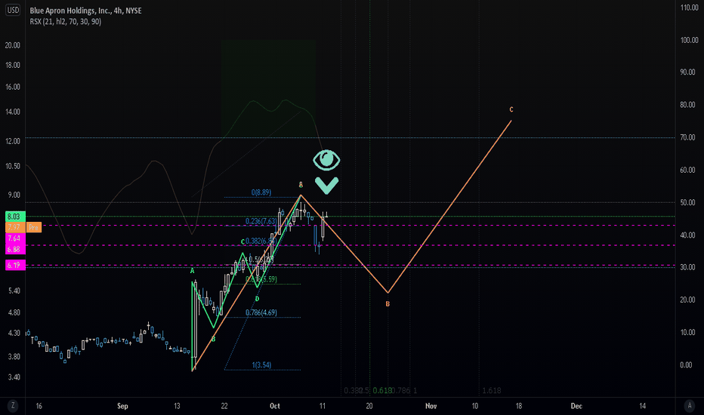Select the magenta 7.64 price level label
Image resolution: width=704 pixels, height=415 pixels.
pos(15,238)
